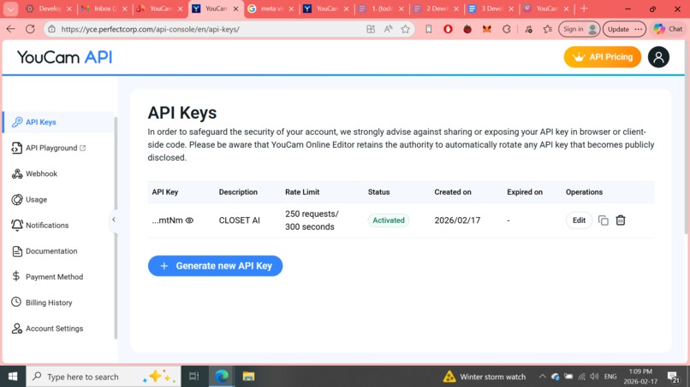Open the split screen icon in the address bar
The height and width of the screenshot is (387, 690).
coord(371,29)
